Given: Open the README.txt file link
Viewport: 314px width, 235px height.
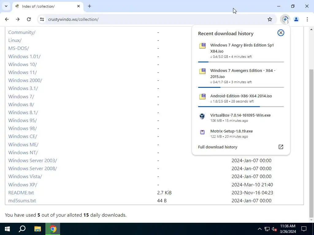Looking at the screenshot, I should 21,193.
